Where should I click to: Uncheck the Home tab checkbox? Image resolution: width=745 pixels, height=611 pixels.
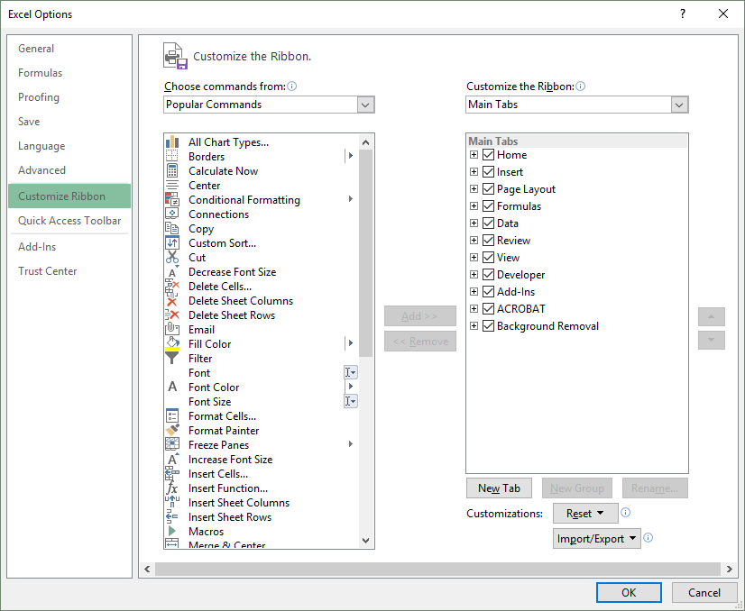488,155
